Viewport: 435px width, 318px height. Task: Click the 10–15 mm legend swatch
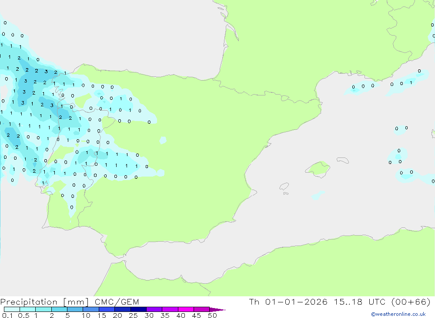tap(91, 309)
